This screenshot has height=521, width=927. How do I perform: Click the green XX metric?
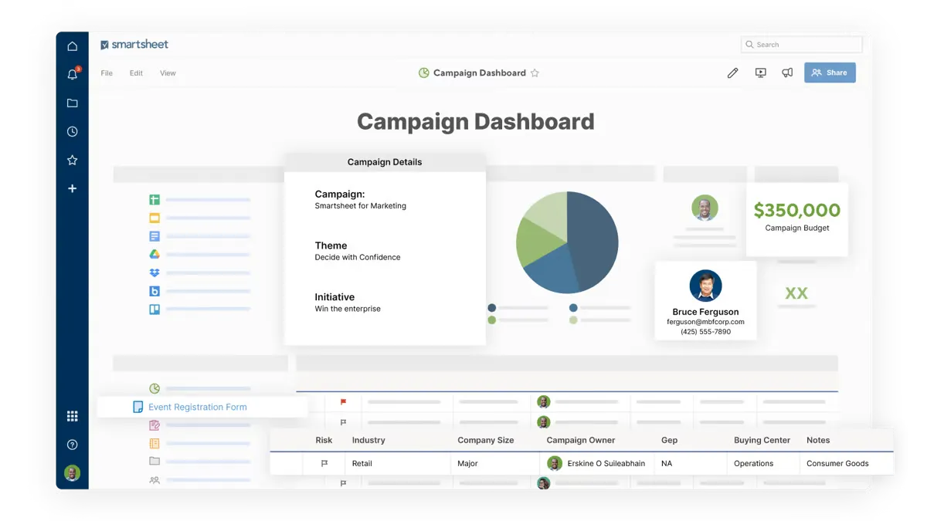point(796,293)
